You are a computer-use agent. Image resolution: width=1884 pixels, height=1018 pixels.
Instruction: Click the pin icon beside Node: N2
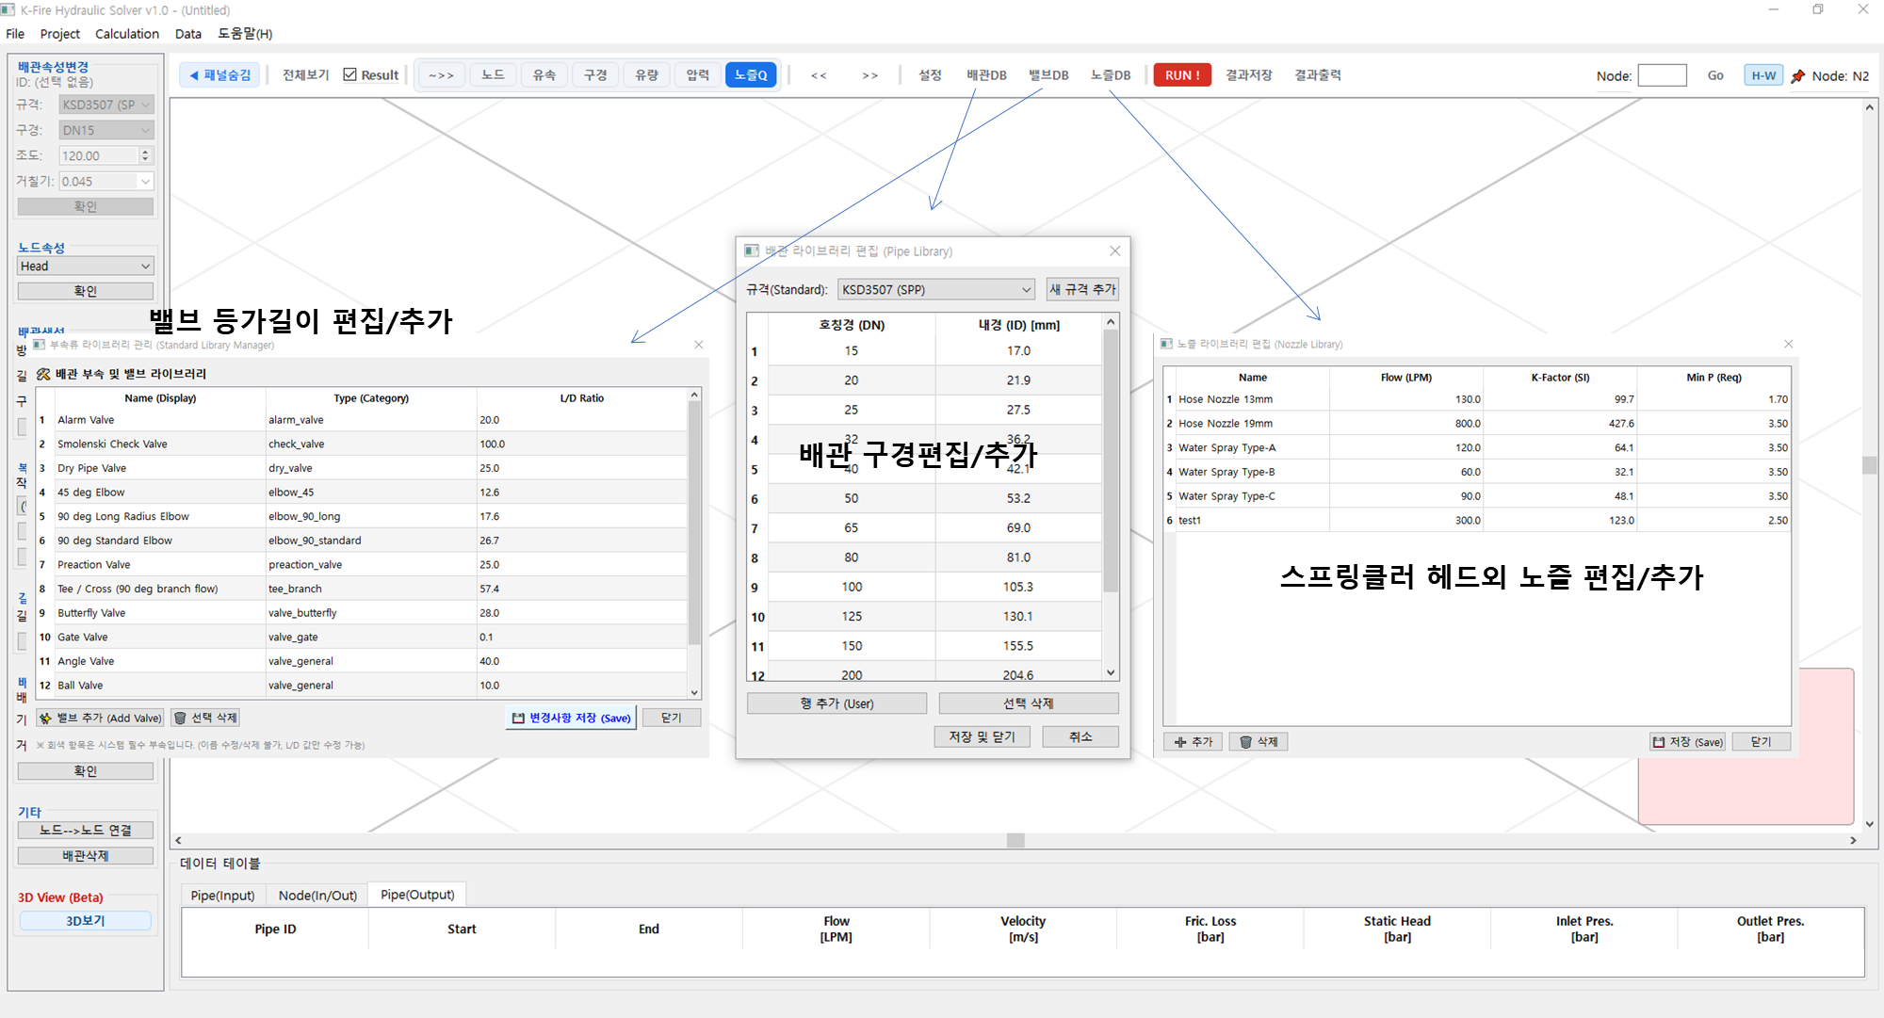1797,75
